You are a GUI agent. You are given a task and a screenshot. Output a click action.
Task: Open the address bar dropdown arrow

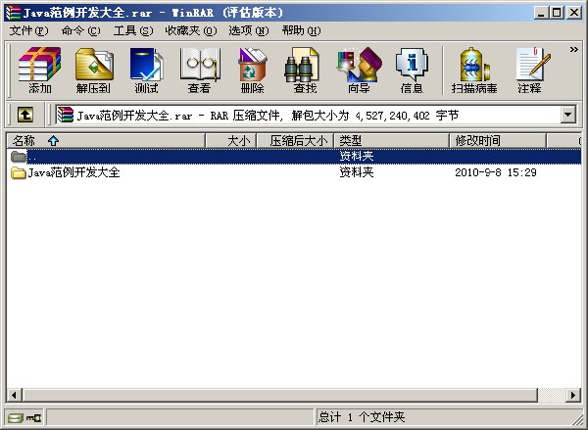tap(568, 115)
